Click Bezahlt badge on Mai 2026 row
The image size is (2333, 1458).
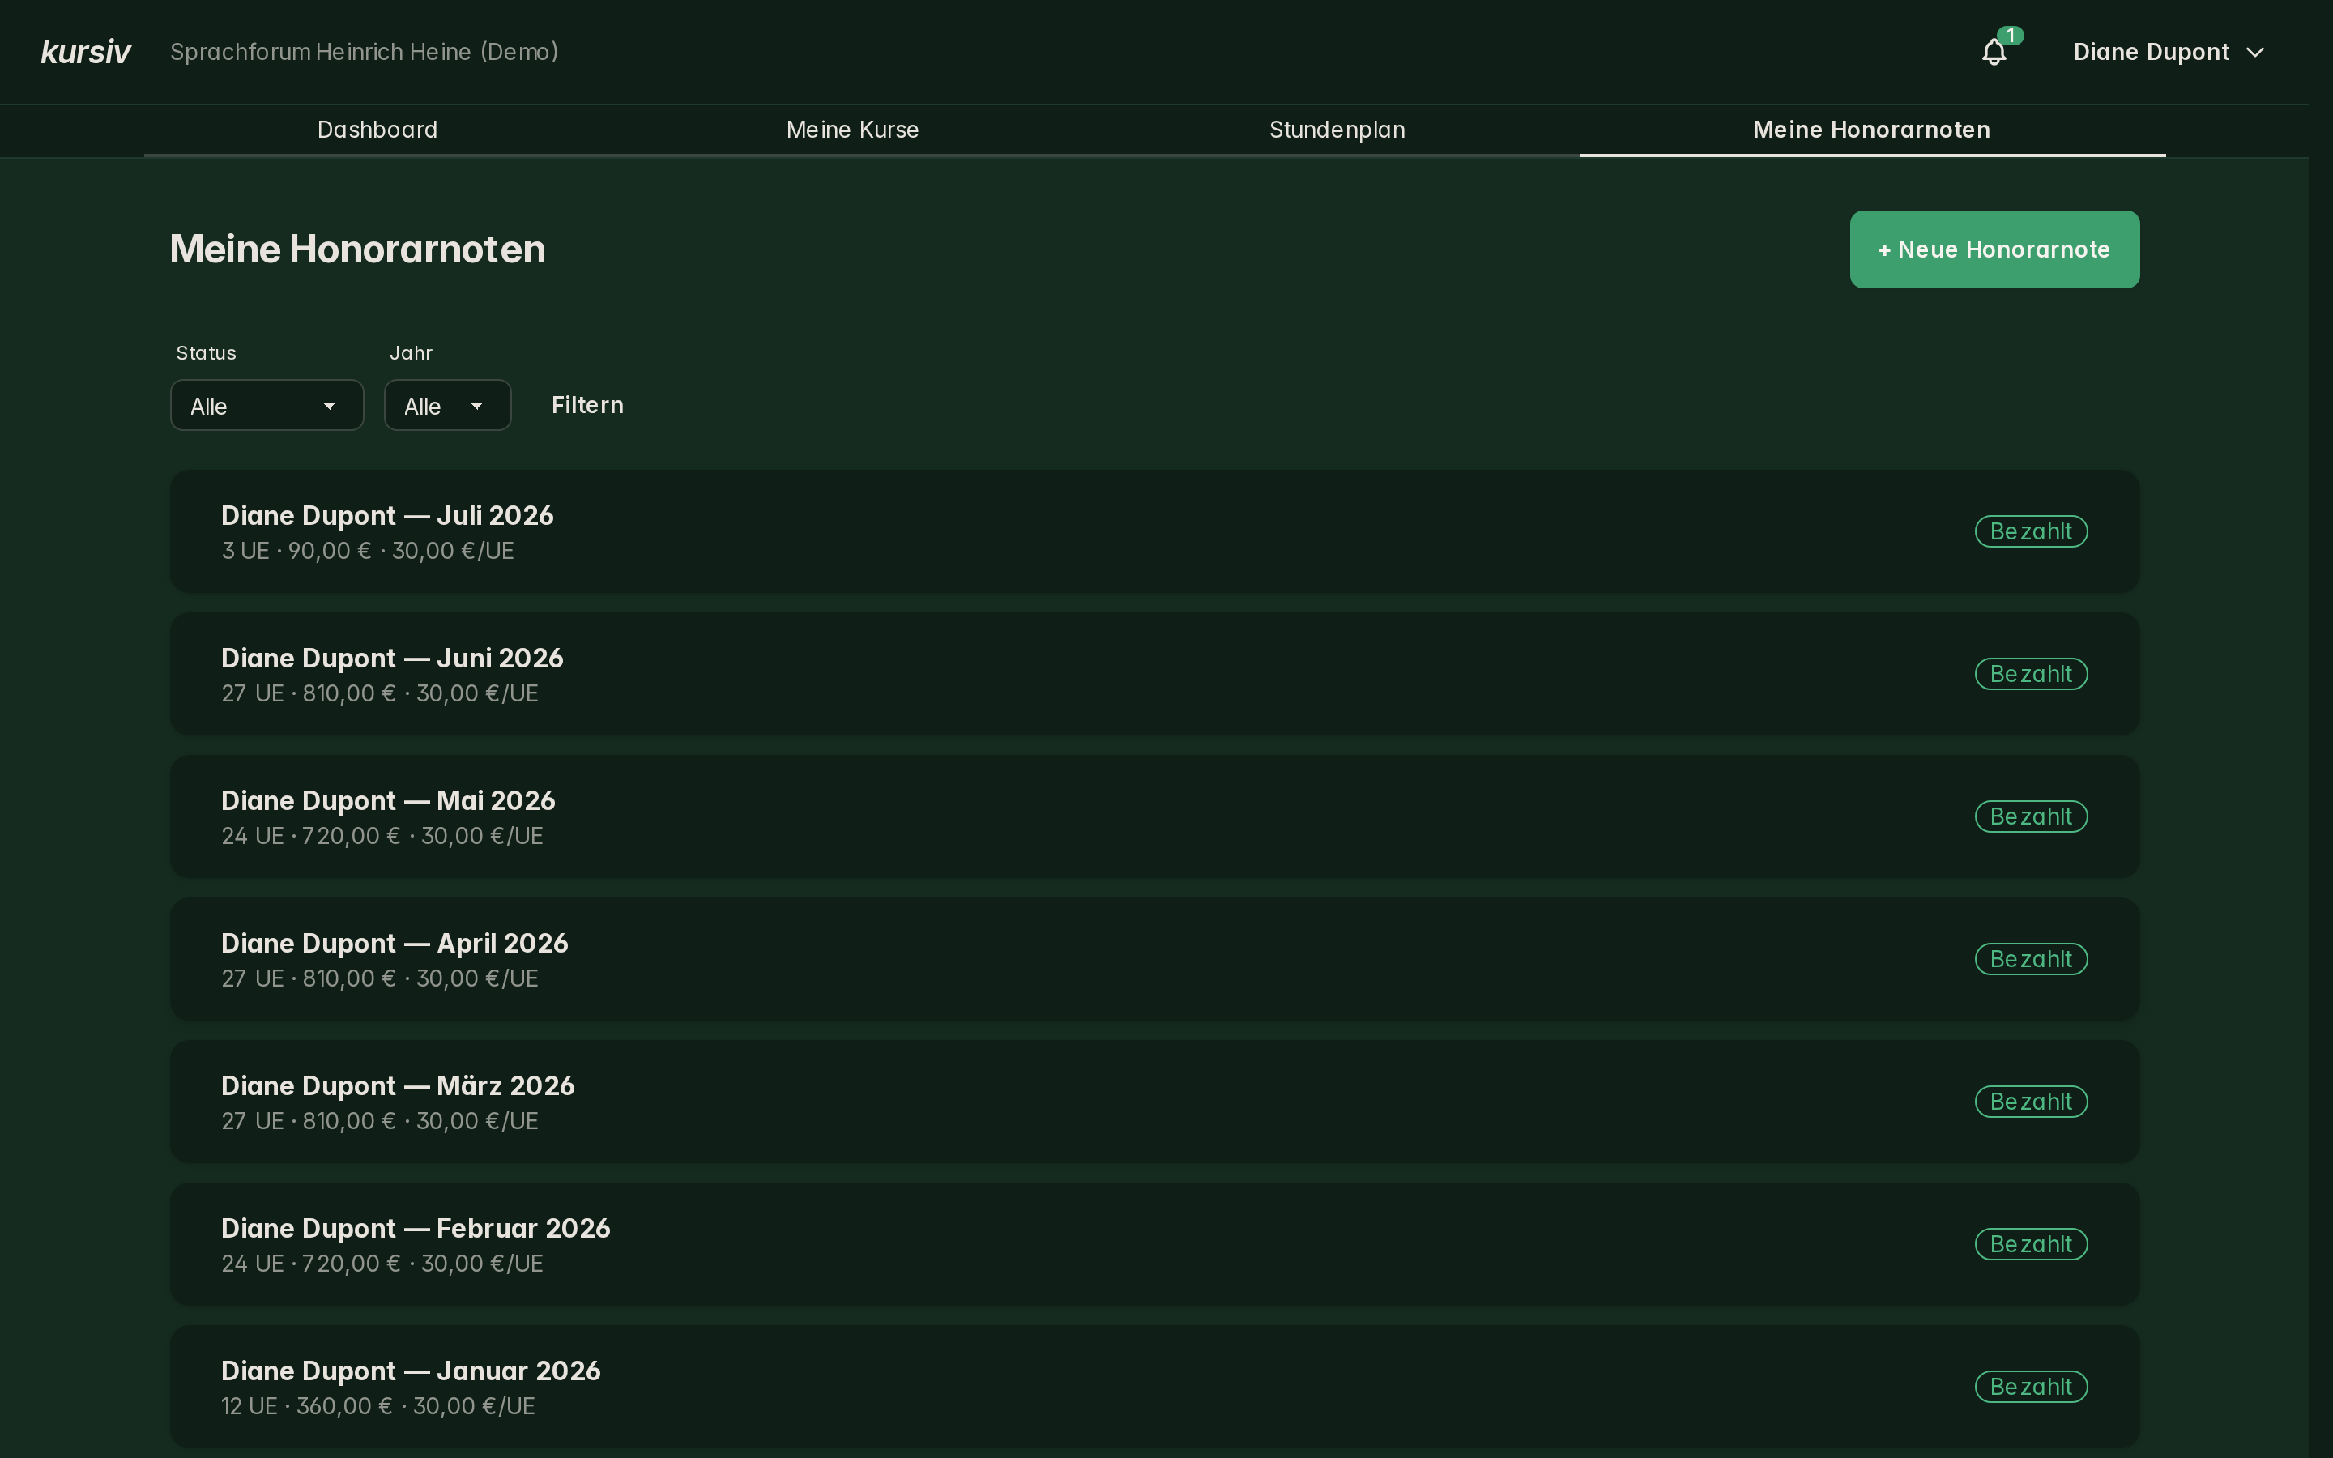[x=2032, y=816]
